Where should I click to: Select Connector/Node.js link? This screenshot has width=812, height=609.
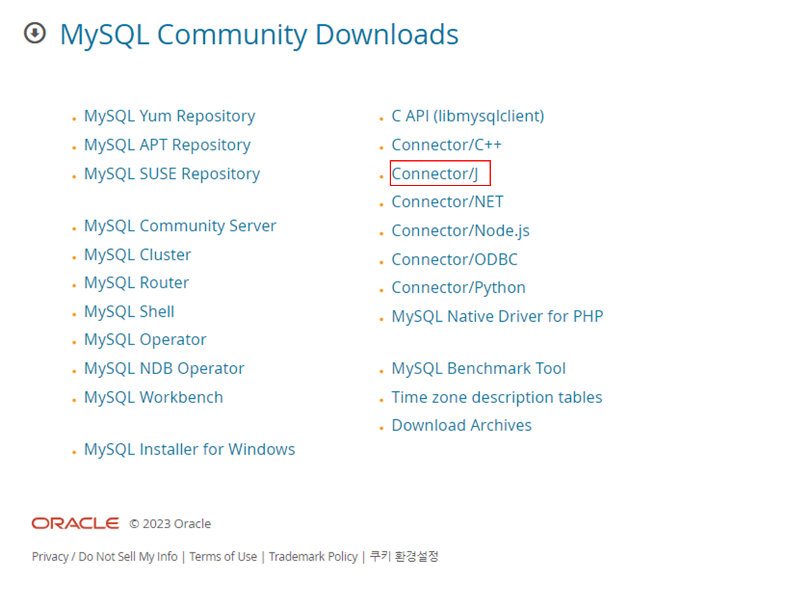tap(461, 231)
